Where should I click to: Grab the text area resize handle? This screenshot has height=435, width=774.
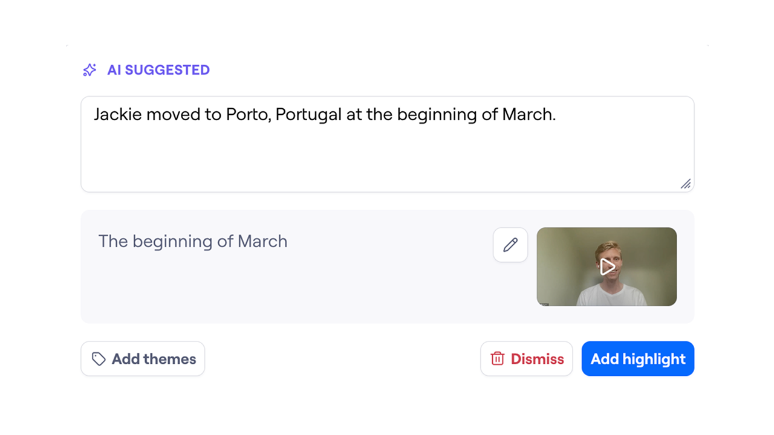(x=685, y=184)
